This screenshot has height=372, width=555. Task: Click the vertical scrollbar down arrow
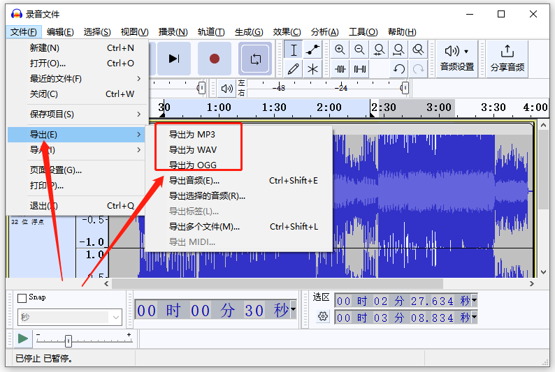[x=544, y=272]
